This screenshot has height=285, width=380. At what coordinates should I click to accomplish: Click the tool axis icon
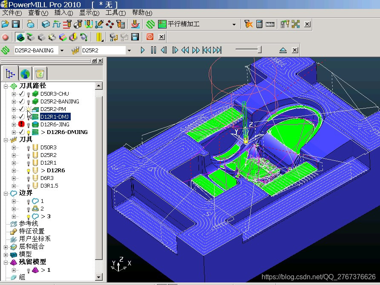[99, 24]
